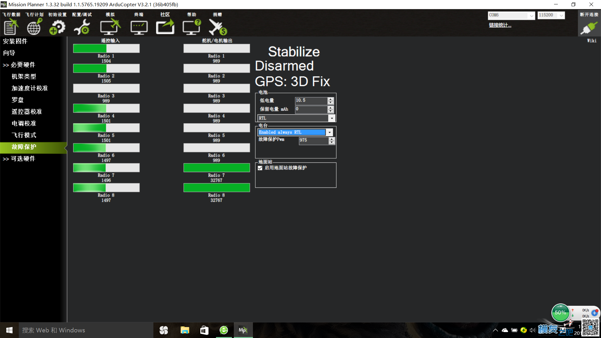Select 机架类型 frame type
This screenshot has height=338, width=601.
[24, 76]
